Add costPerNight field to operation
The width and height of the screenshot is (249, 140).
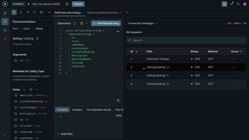coord(16,107)
